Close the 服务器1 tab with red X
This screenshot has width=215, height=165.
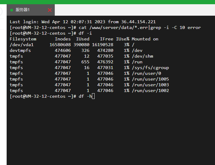coord(50,10)
